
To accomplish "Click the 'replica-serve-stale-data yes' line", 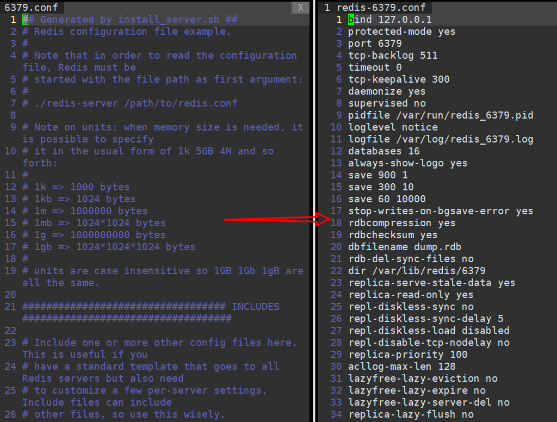I will (x=431, y=283).
